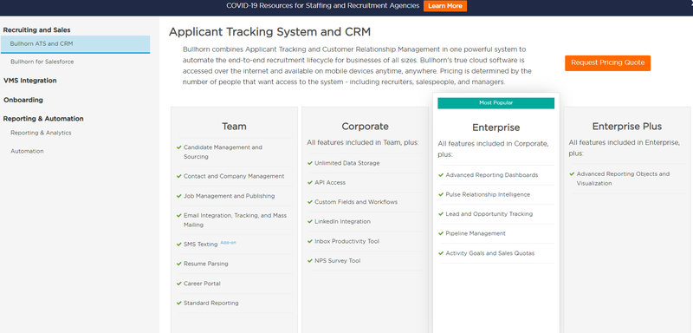Viewport: 693px width, 333px height.
Task: Click checkmark beside Contact and Company Management
Action: pos(179,176)
